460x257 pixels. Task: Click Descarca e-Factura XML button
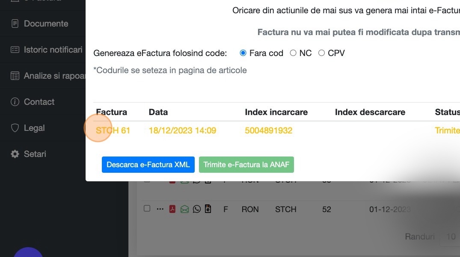pyautogui.click(x=148, y=165)
